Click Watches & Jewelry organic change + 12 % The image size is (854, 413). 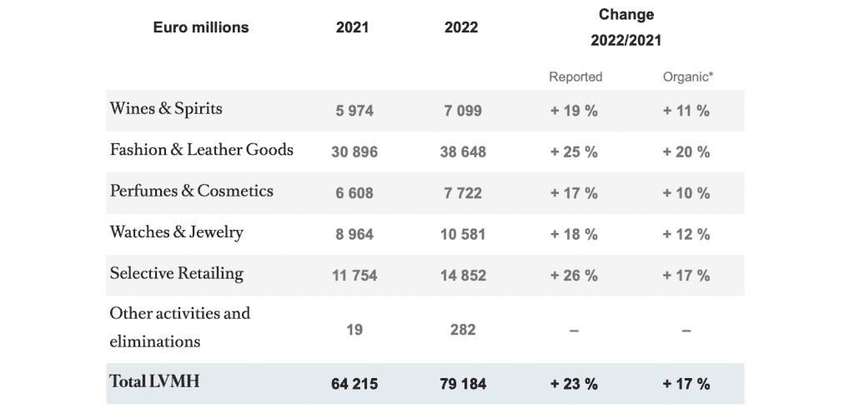(x=686, y=235)
